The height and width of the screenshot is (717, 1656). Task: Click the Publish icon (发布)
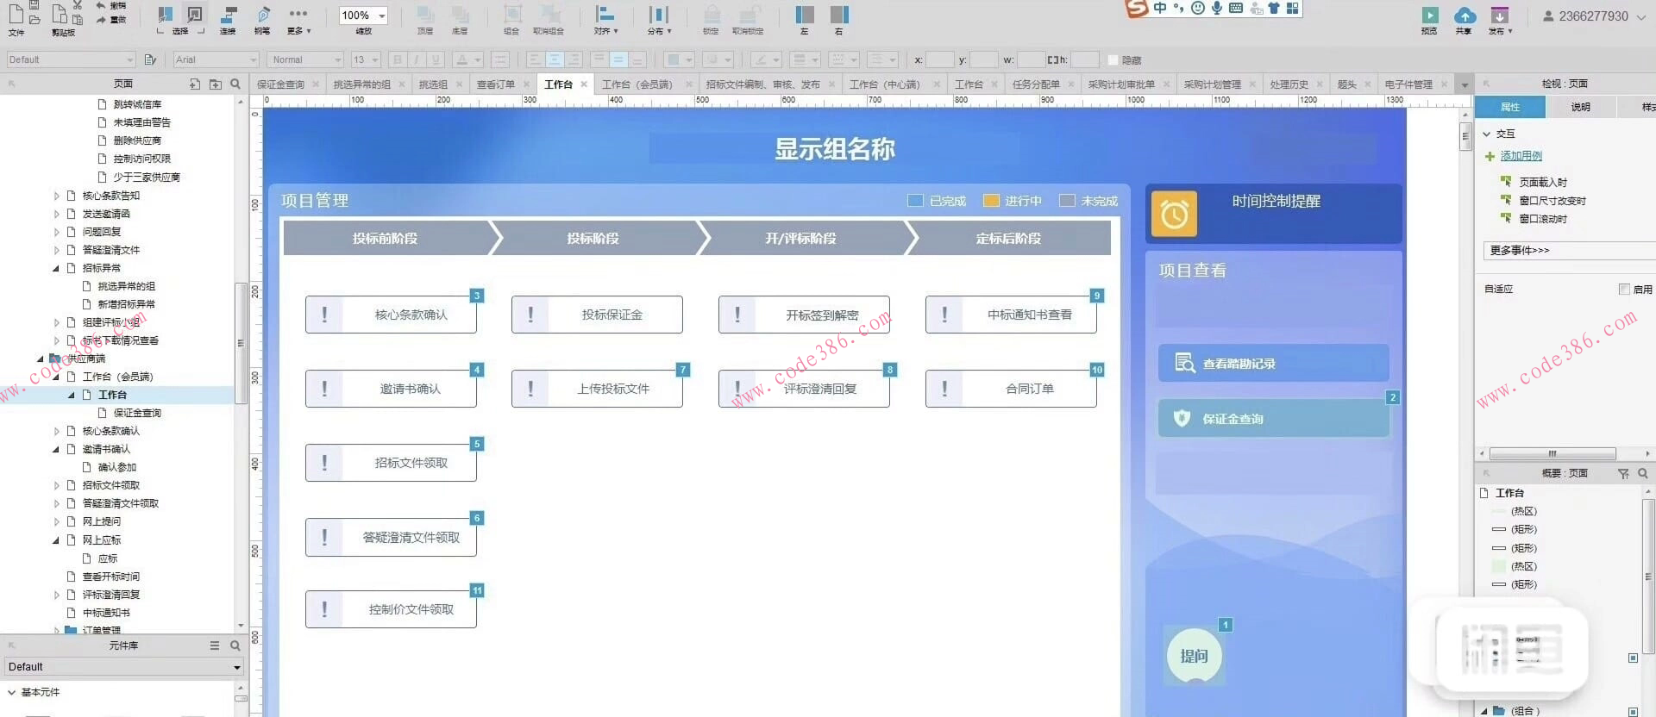(1500, 15)
